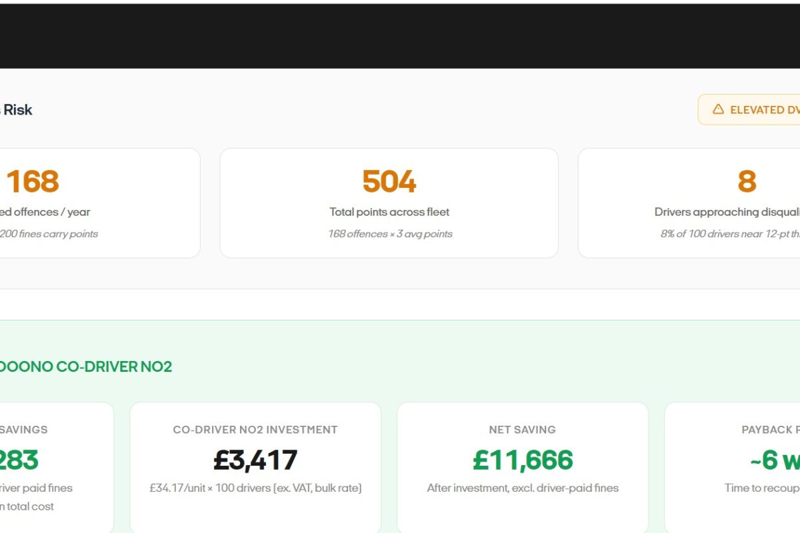Click the green OOONO CO-DRIVER NO2 heading
800x533 pixels.
(x=85, y=367)
